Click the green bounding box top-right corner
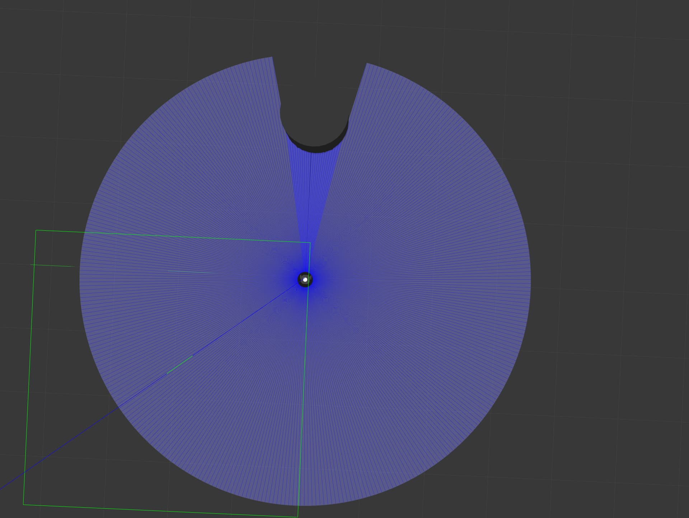Screen dimensions: 689x518 (x=310, y=243)
